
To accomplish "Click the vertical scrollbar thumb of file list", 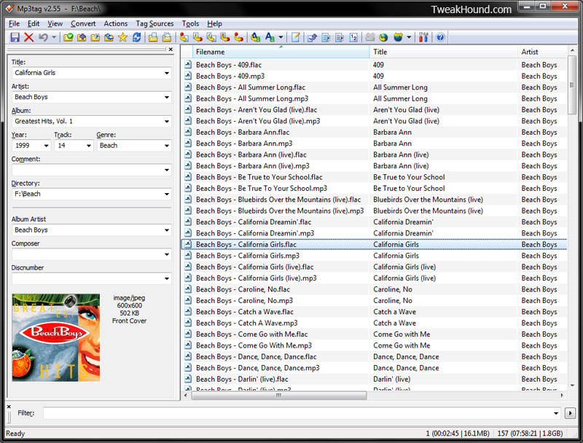I will click(x=572, y=85).
